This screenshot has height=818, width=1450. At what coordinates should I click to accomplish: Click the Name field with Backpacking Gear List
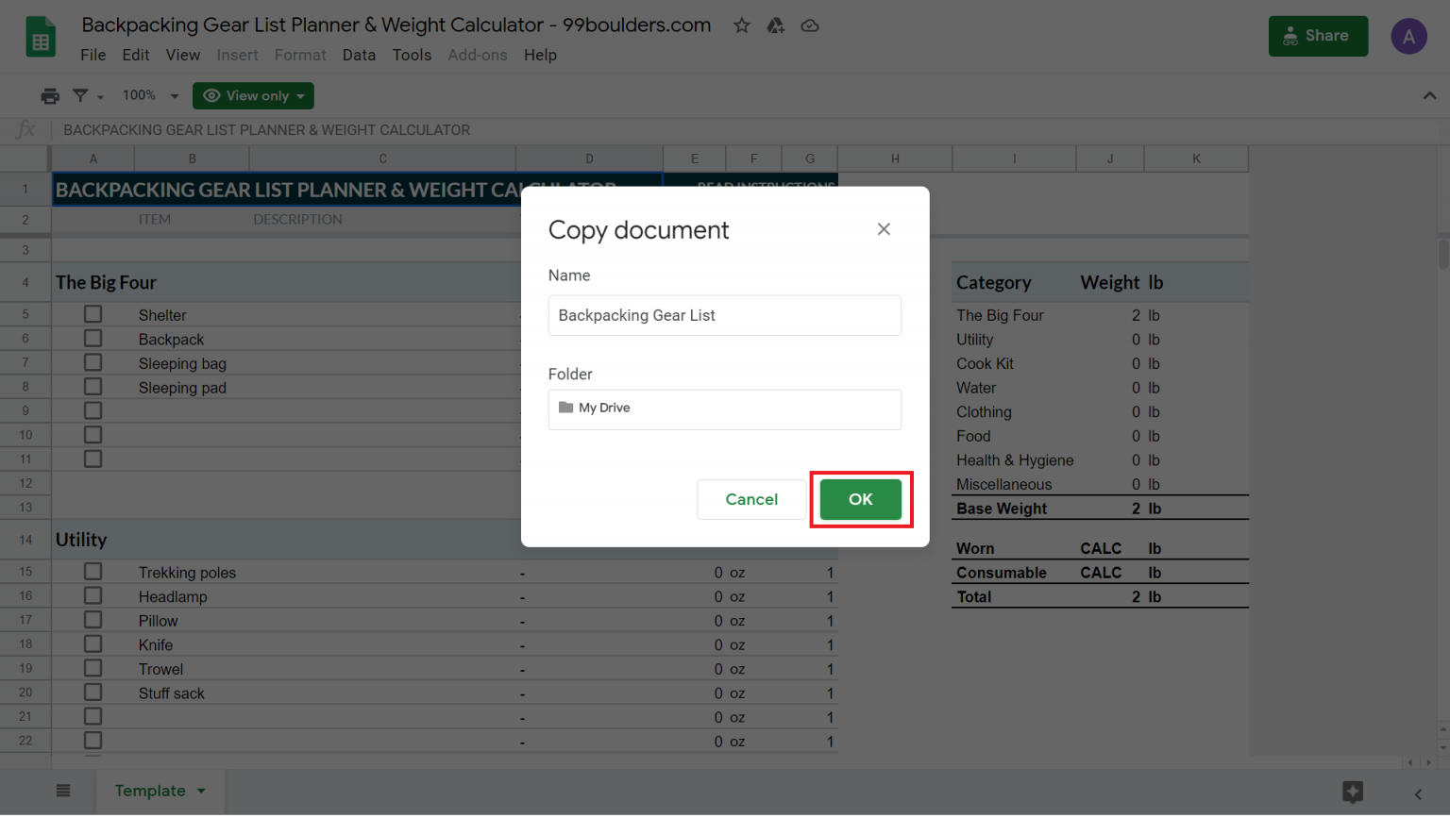point(724,315)
